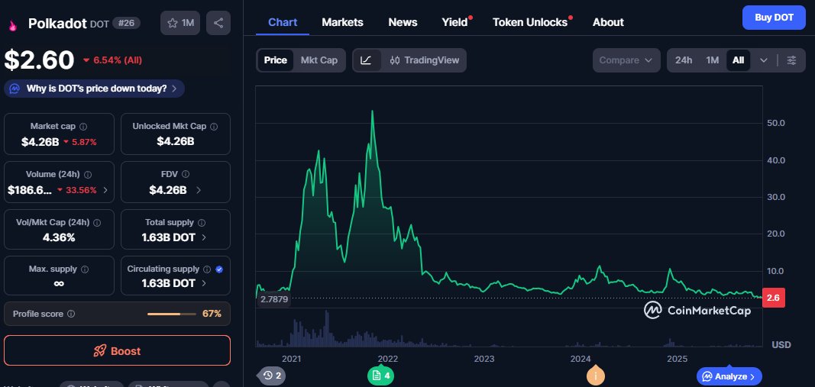Show Profile score info icon
This screenshot has width=815, height=387.
(71, 314)
